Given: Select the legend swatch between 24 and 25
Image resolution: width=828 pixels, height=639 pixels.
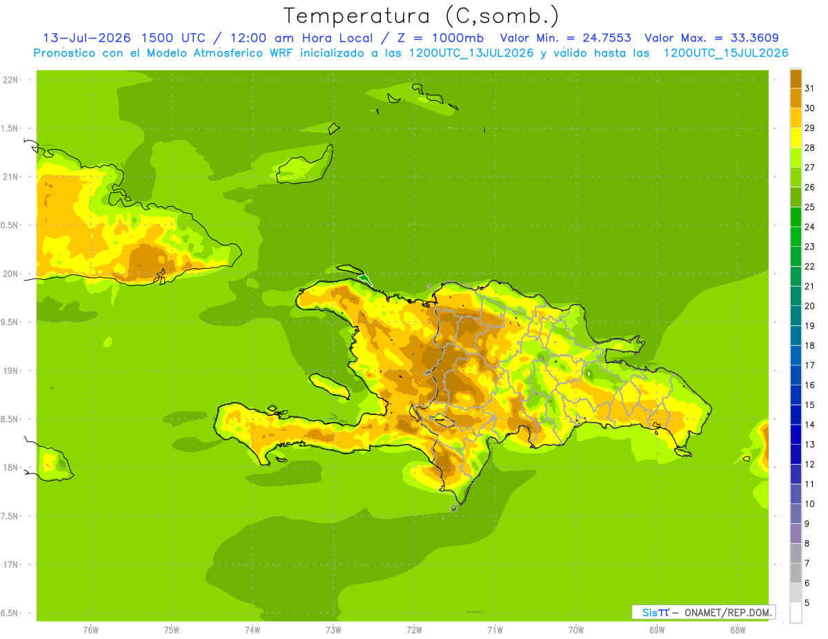Looking at the screenshot, I should pyautogui.click(x=796, y=218).
